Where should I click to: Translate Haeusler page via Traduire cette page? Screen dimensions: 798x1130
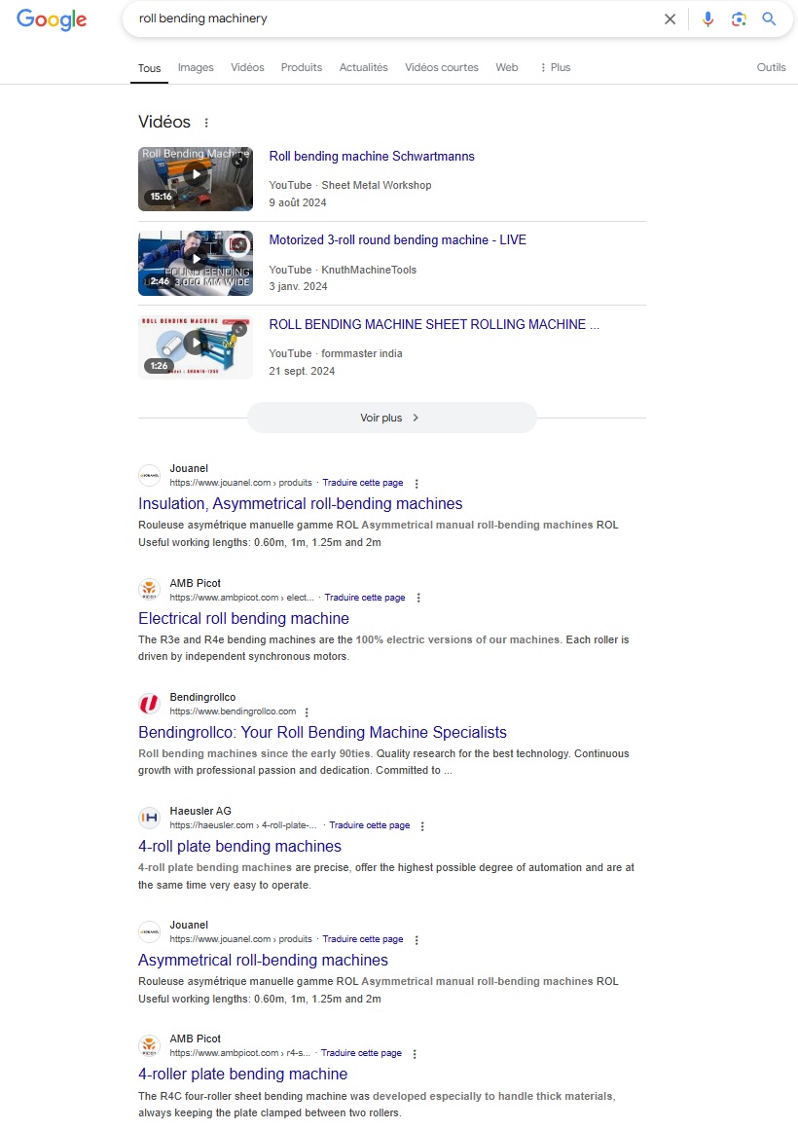pyautogui.click(x=369, y=825)
